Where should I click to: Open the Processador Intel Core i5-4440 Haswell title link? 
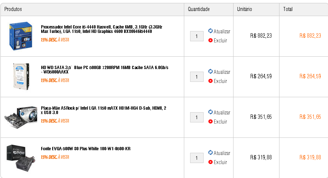(101, 29)
